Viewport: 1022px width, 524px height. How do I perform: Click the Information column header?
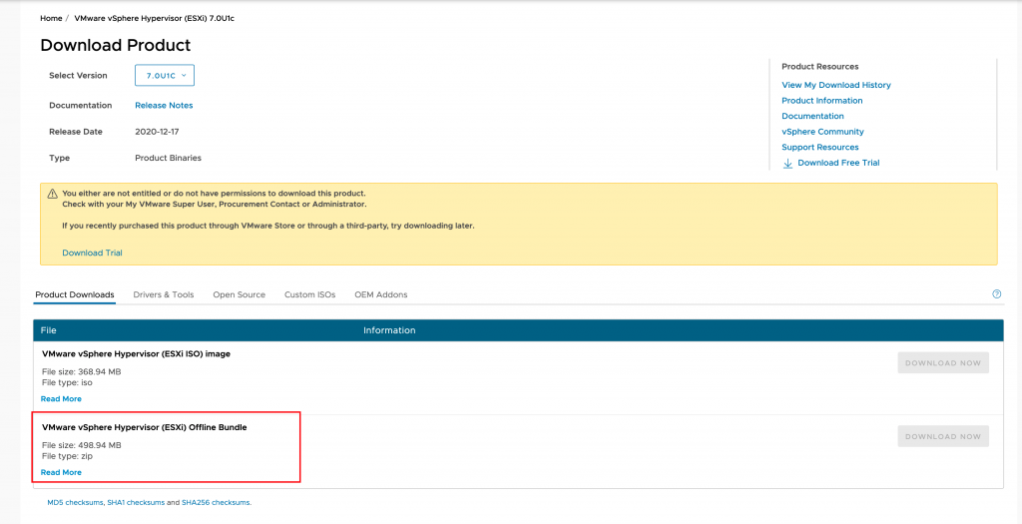(389, 330)
